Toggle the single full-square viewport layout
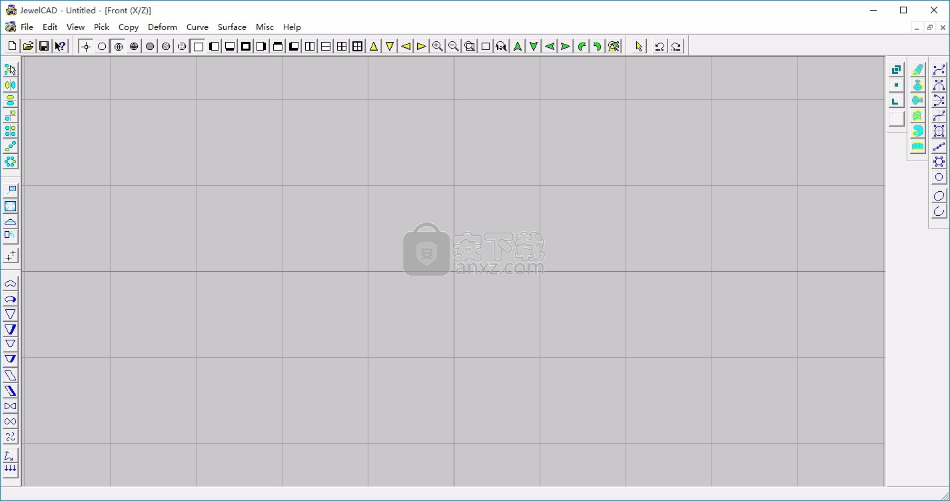 [198, 46]
